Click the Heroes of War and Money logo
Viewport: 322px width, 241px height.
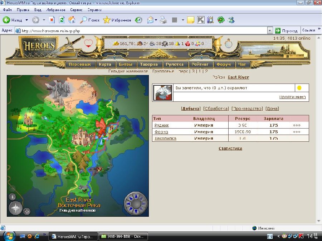[x=39, y=47]
